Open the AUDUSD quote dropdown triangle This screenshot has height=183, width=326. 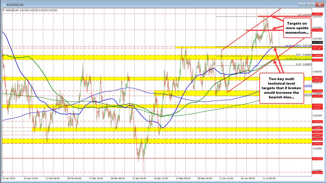(4, 10)
